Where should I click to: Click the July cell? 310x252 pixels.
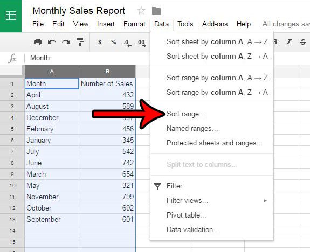coord(52,152)
